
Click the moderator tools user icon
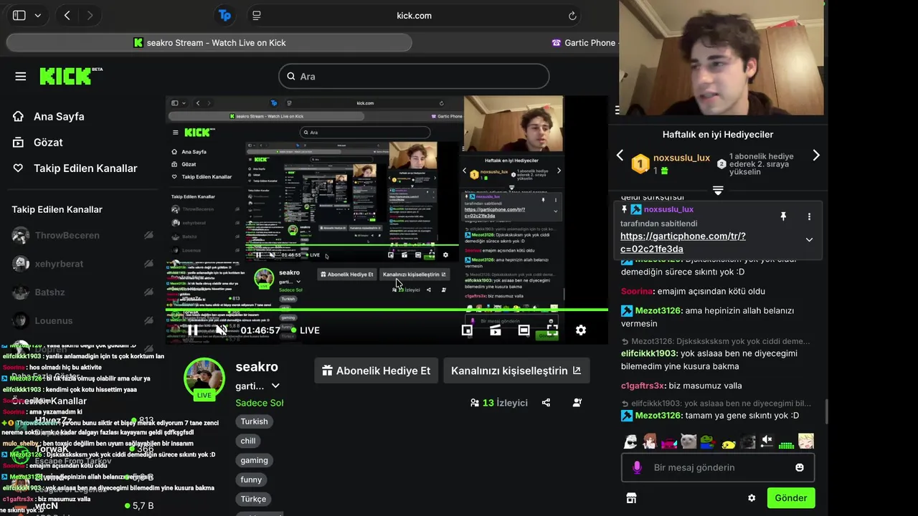coord(577,403)
